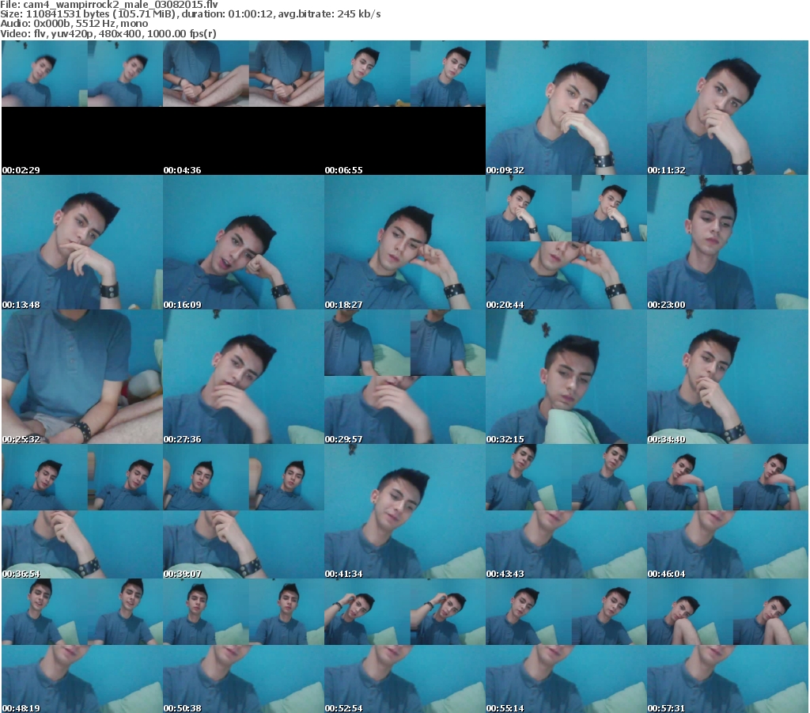This screenshot has height=713, width=810.
Task: Select the frame stamped 00:52:54
Action: coord(405,646)
